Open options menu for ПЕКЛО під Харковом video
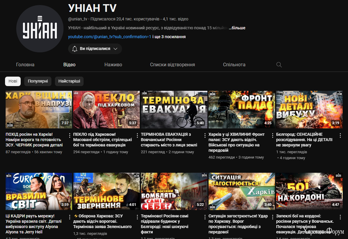 137,135
